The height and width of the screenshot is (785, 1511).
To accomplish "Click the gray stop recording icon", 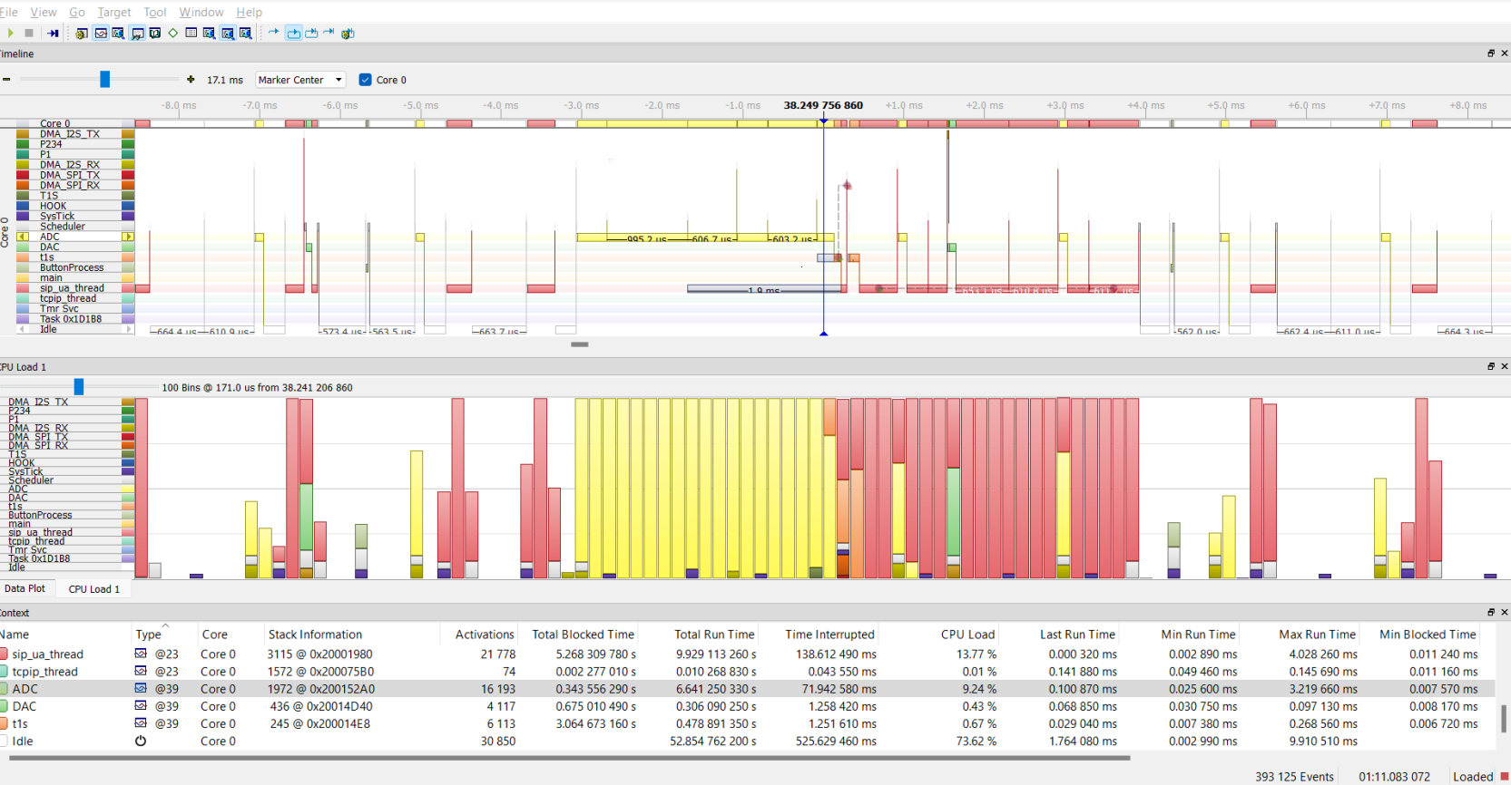I will tap(29, 34).
